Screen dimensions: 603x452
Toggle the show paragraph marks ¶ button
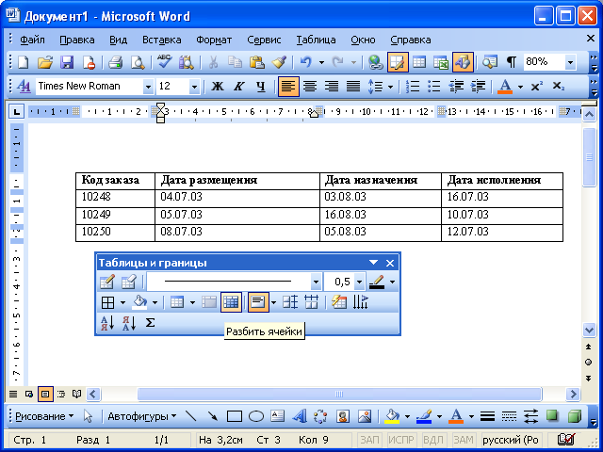pos(511,62)
